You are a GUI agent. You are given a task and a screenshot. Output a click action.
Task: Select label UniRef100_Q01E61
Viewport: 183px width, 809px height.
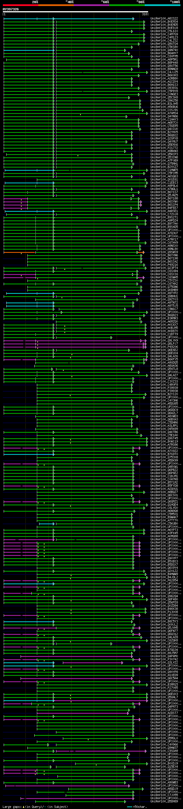point(164,179)
